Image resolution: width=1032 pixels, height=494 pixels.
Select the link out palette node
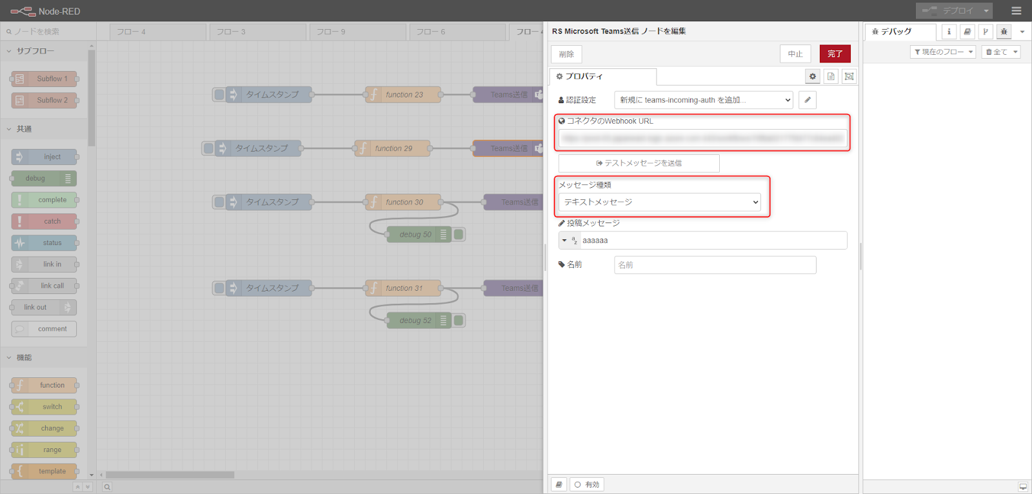tap(44, 307)
